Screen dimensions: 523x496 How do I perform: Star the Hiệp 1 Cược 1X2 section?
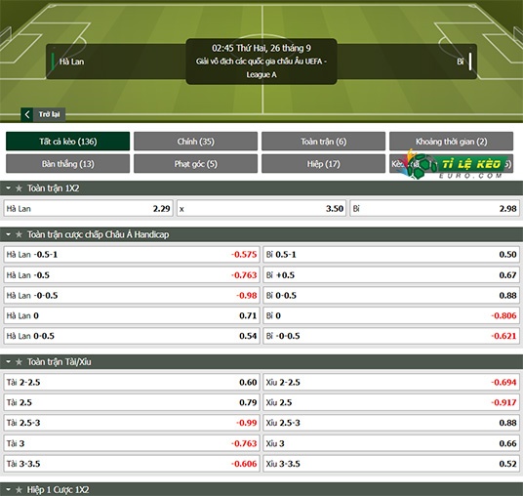19,490
